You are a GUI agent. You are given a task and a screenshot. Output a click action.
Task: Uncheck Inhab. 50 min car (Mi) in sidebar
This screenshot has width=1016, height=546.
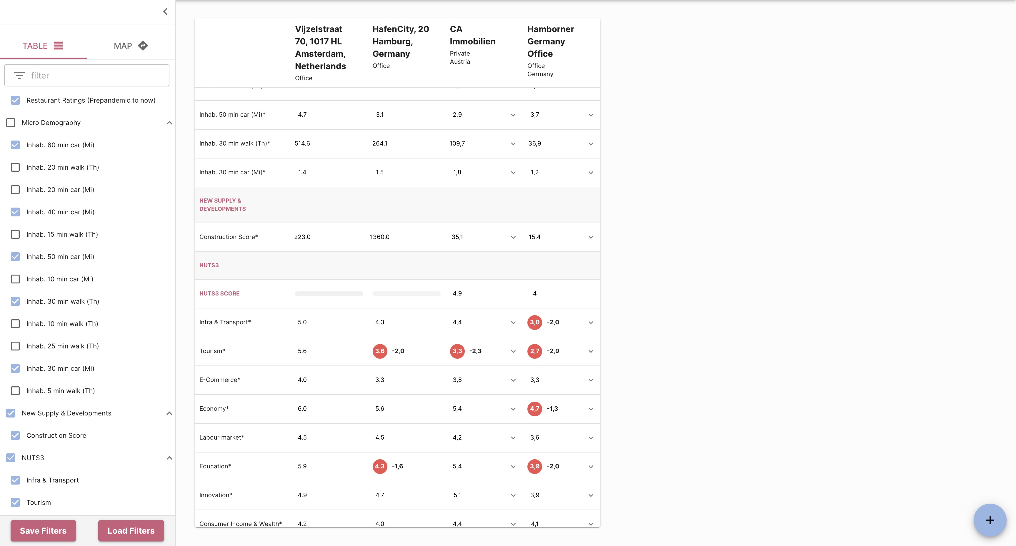coord(15,257)
